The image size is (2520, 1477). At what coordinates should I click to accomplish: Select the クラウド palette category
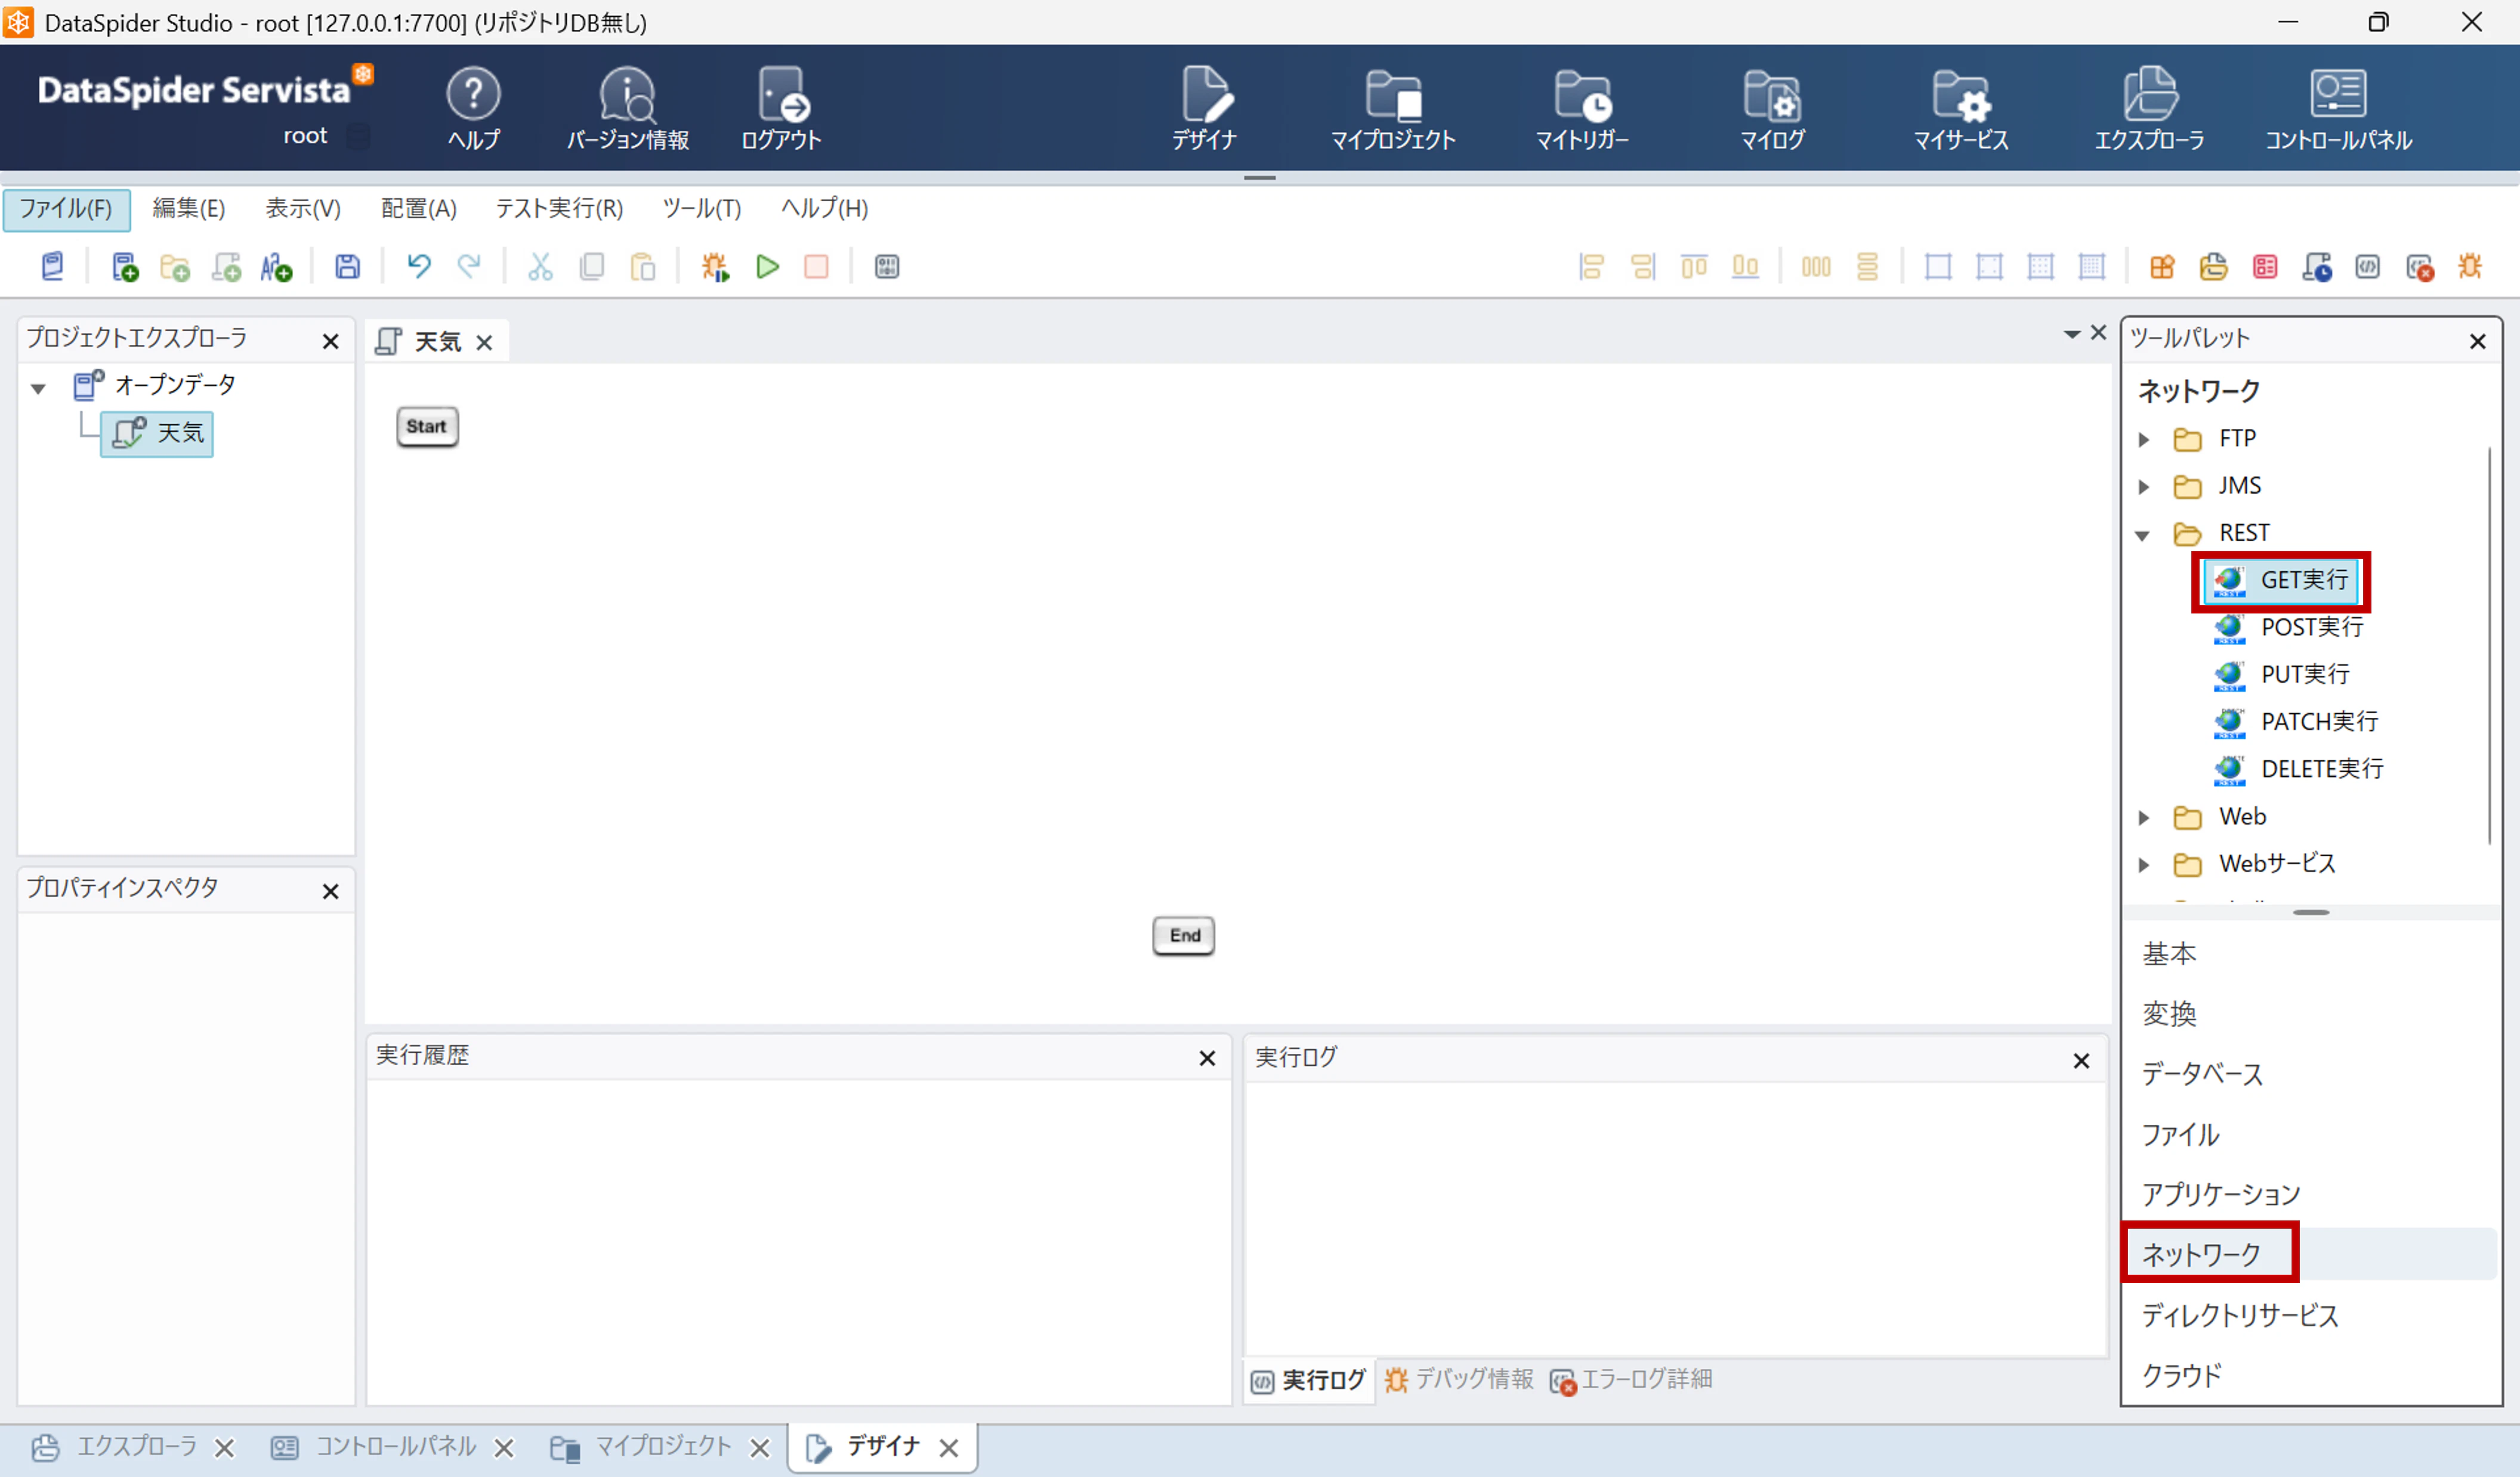2181,1375
